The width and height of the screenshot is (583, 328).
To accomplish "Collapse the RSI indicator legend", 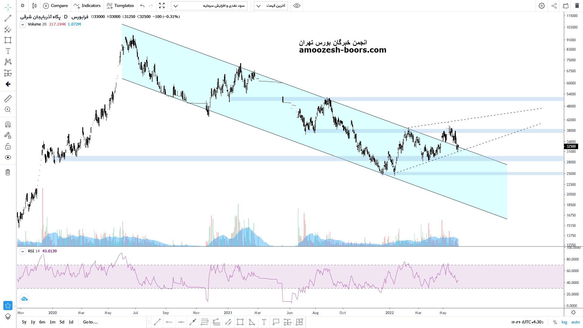I will [x=22, y=251].
